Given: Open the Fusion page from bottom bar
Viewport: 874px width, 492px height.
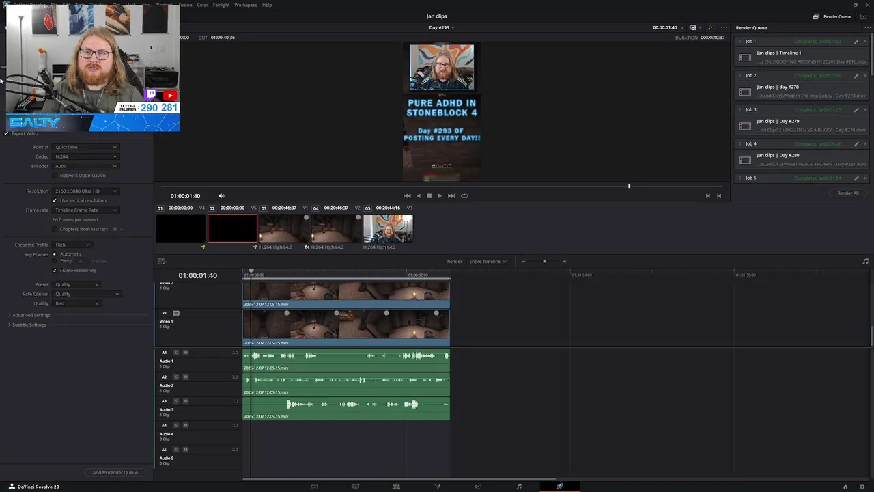Looking at the screenshot, I should point(437,487).
